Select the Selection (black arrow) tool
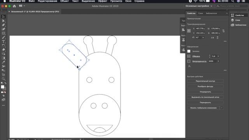Viewport: 249px width, 140px height. tap(4, 17)
